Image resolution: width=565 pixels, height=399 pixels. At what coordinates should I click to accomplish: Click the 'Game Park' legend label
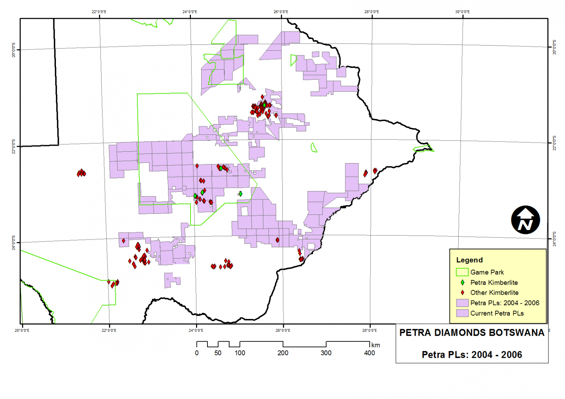pyautogui.click(x=487, y=272)
